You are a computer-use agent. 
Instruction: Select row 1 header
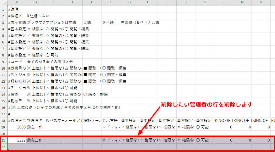click(4, 9)
